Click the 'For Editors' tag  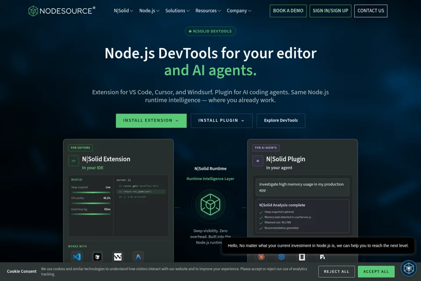[x=80, y=148]
